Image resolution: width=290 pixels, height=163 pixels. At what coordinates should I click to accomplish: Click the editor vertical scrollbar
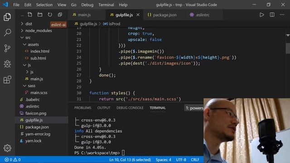(x=288, y=48)
